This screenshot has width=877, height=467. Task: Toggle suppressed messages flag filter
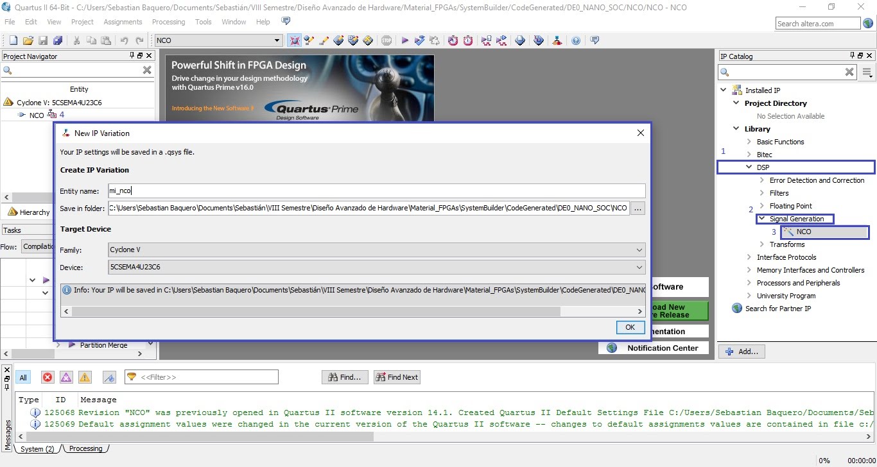pyautogui.click(x=109, y=377)
